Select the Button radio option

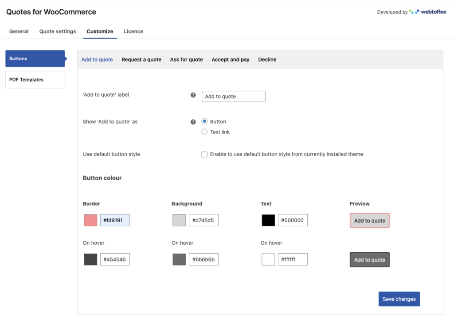point(204,121)
